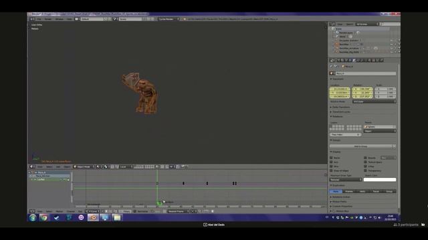The image size is (428, 240).
Task: Open the File menu
Action: 39,19
